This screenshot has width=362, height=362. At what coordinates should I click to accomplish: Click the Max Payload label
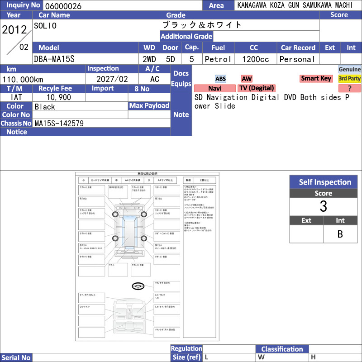point(149,106)
